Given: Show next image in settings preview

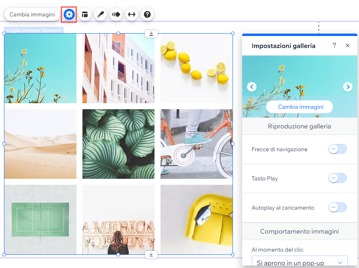Looking at the screenshot, I should [x=348, y=87].
